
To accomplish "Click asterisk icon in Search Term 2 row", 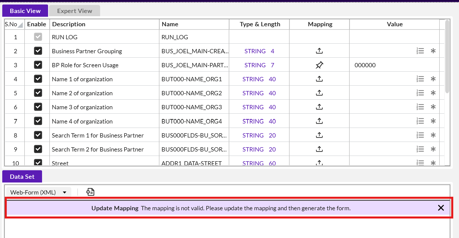I will pos(433,149).
